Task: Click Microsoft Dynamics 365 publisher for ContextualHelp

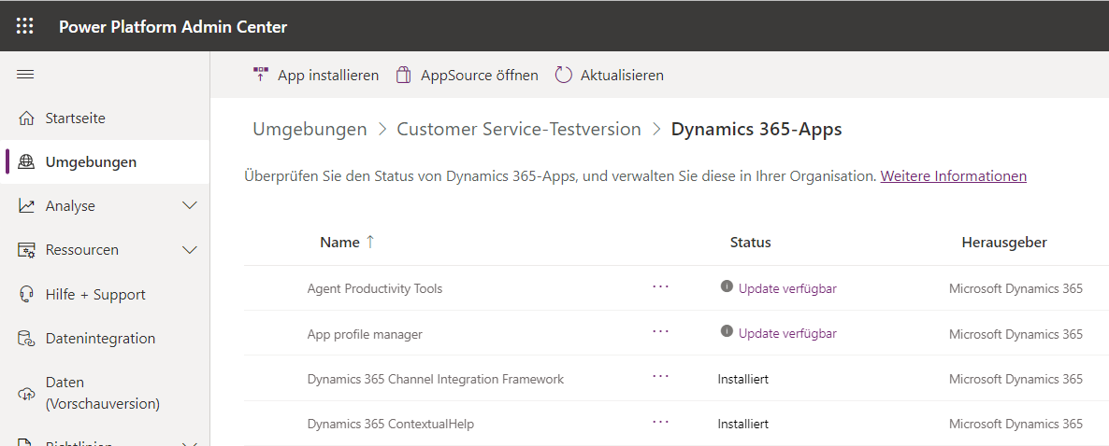Action: click(x=1015, y=425)
